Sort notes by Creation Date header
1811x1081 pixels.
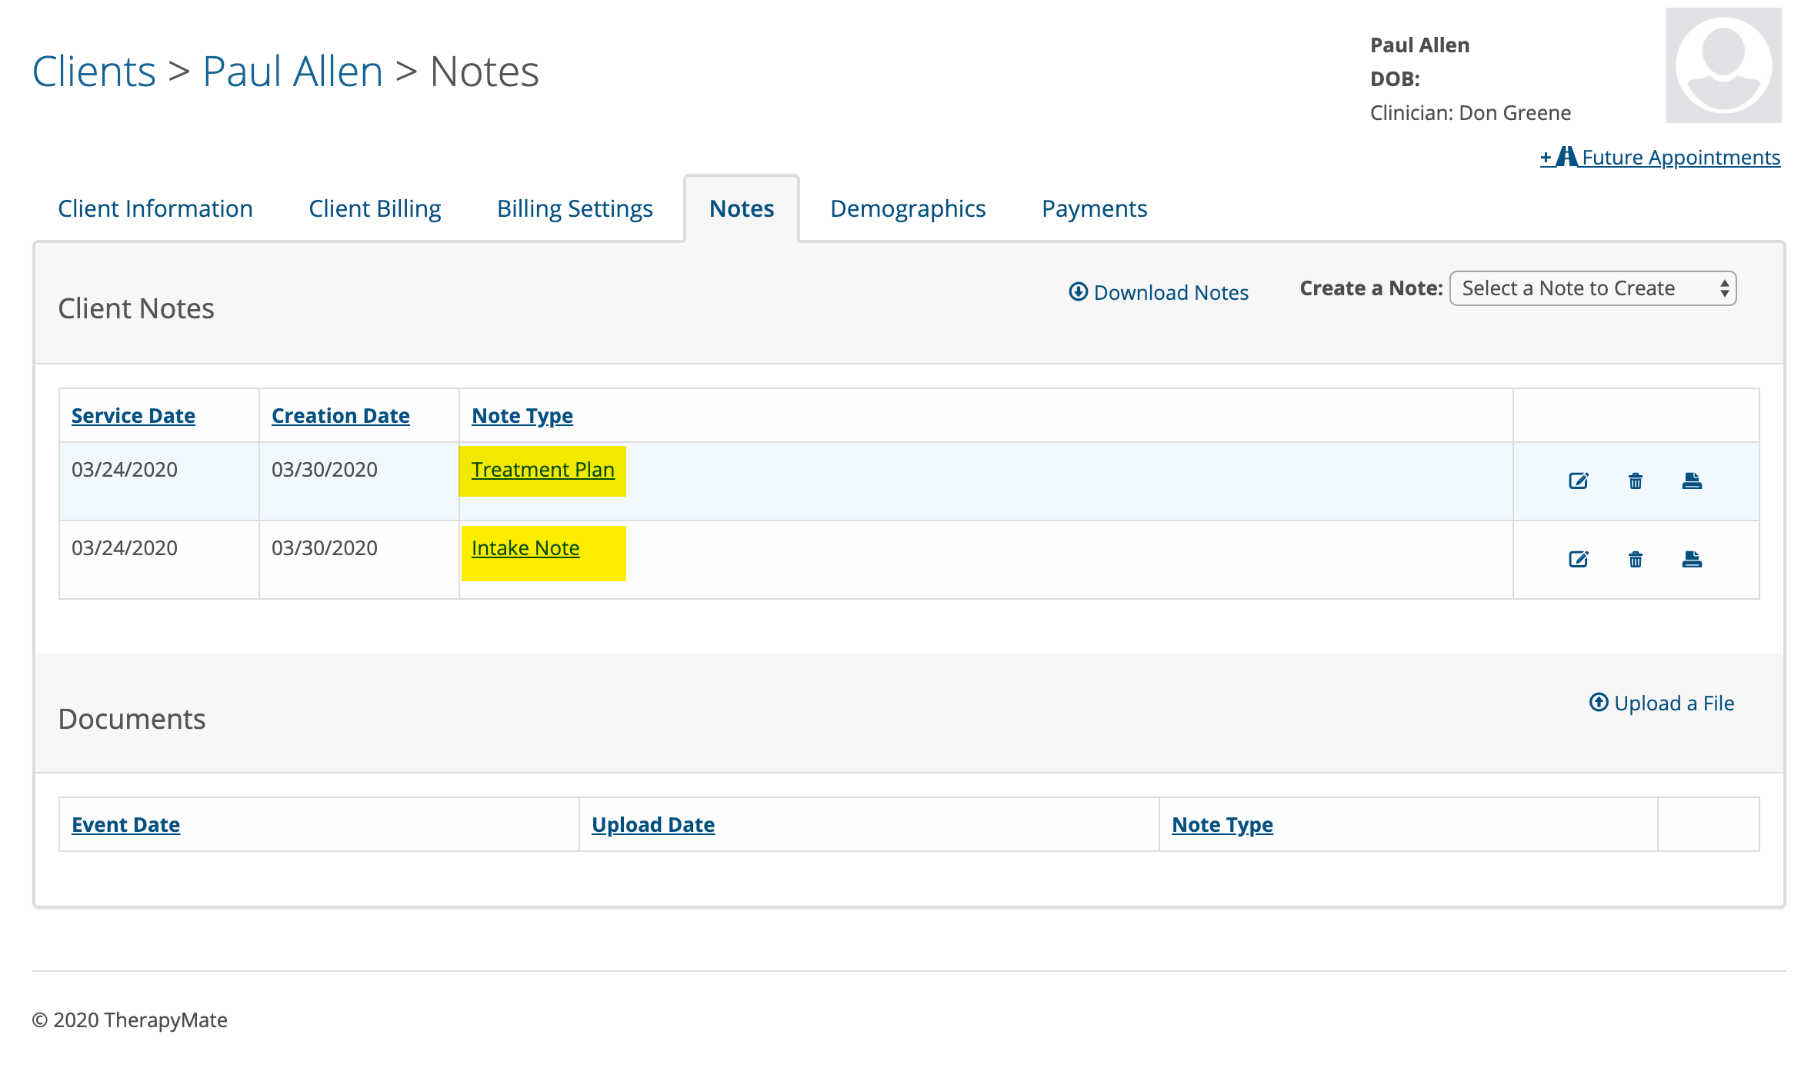point(340,416)
